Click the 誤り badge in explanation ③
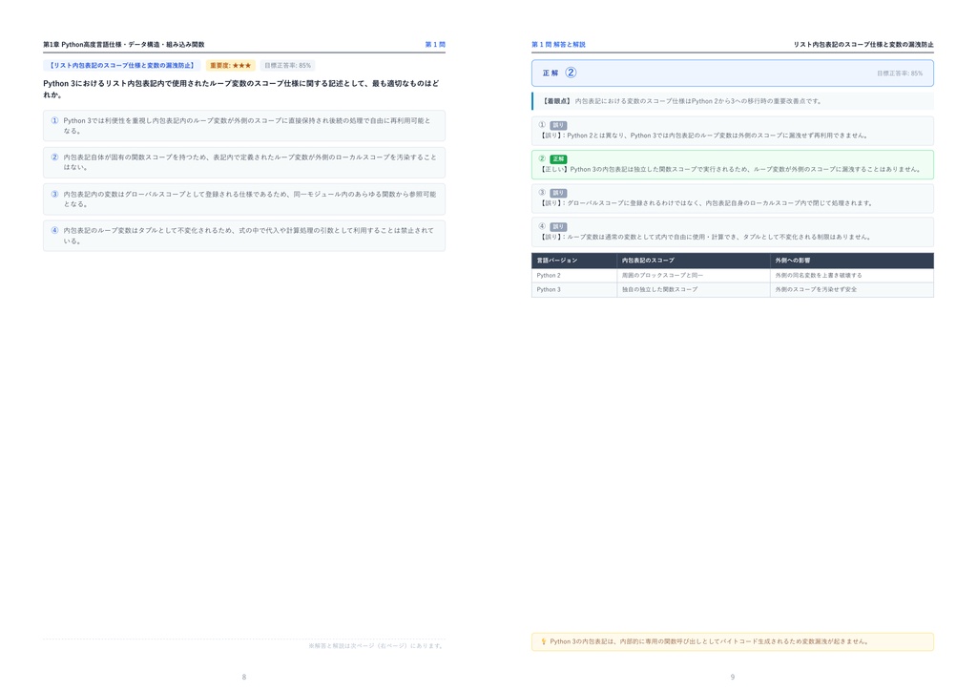This screenshot has height=691, width=977. (558, 193)
